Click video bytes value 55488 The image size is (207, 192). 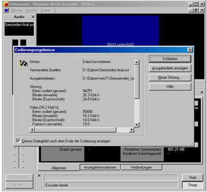point(88,111)
